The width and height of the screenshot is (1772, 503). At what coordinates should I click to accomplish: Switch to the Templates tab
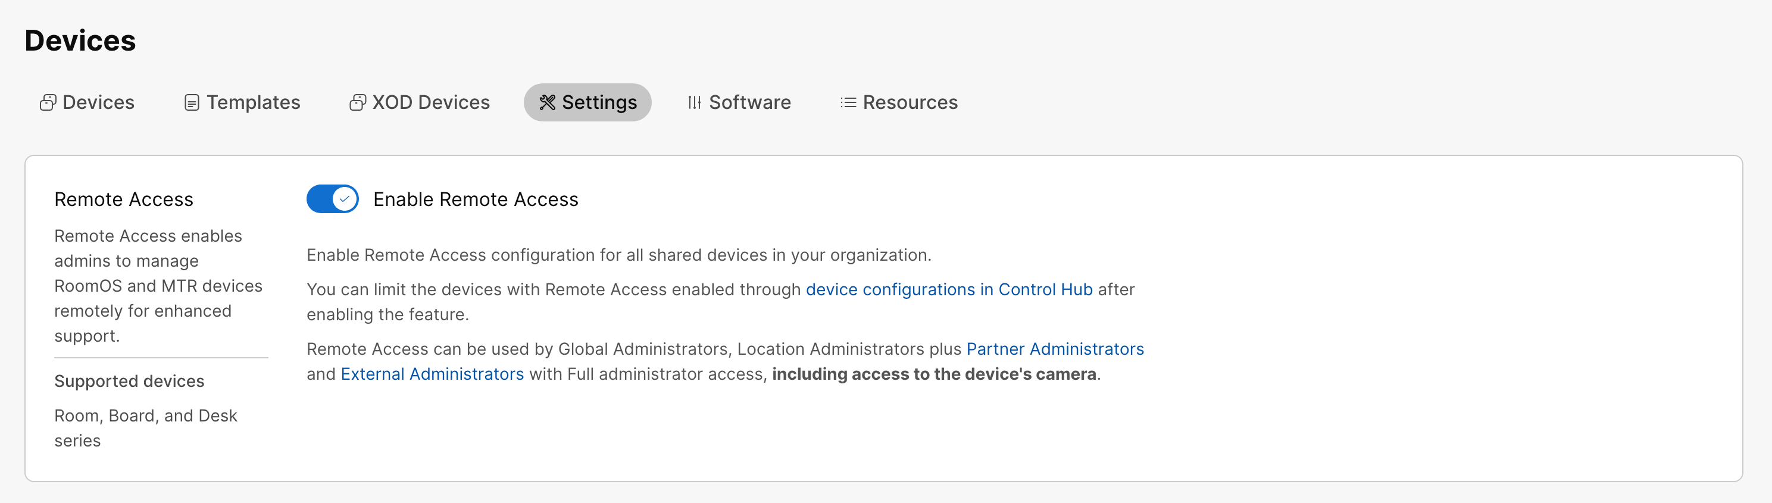tap(252, 102)
